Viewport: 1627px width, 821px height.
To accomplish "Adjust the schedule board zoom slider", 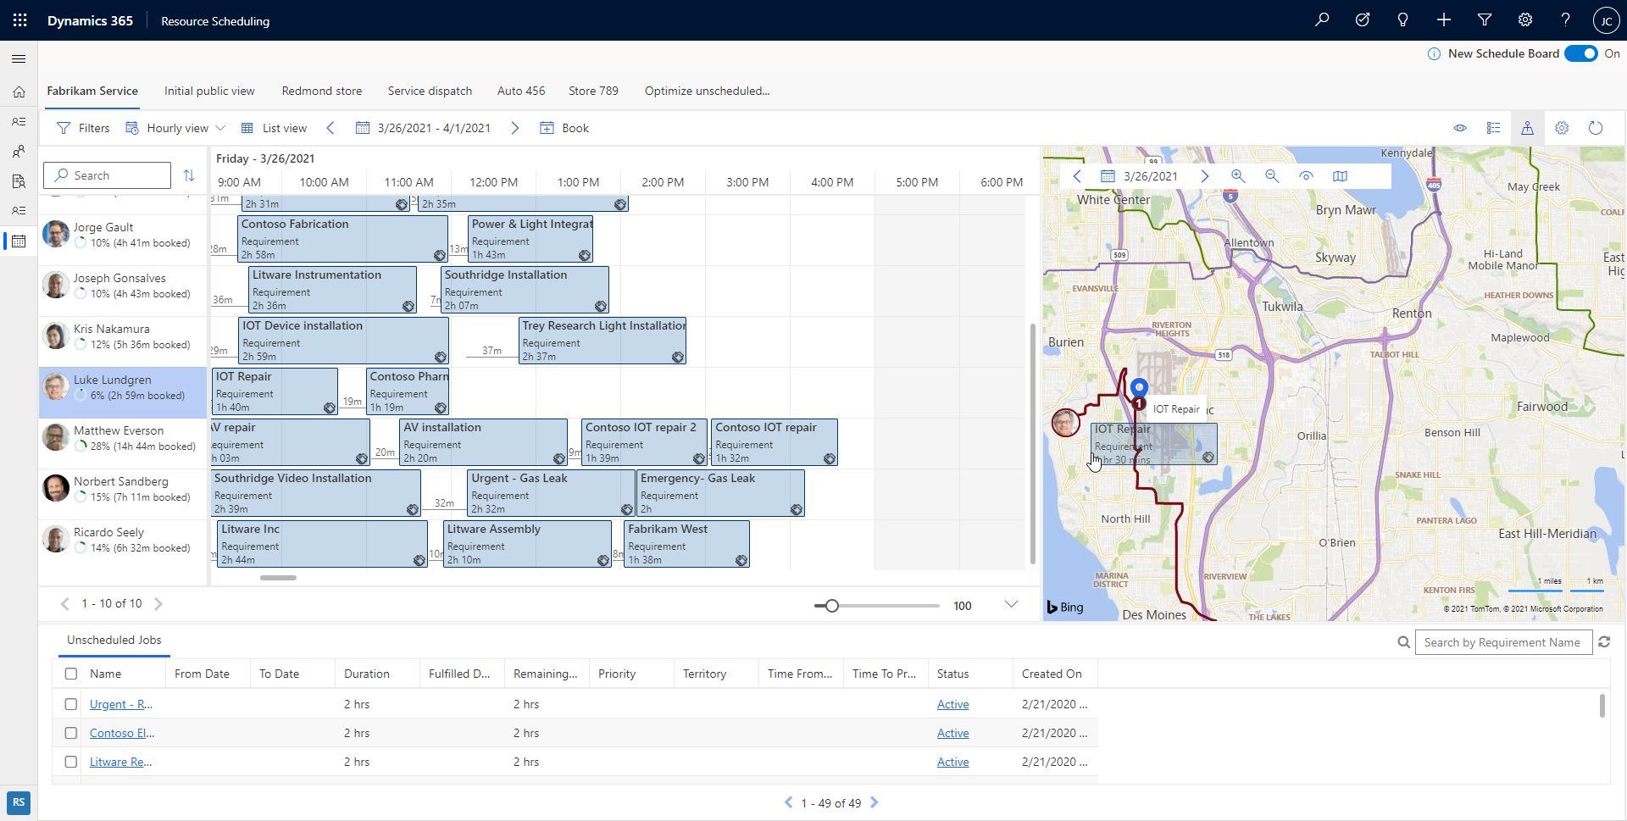I will click(x=831, y=605).
